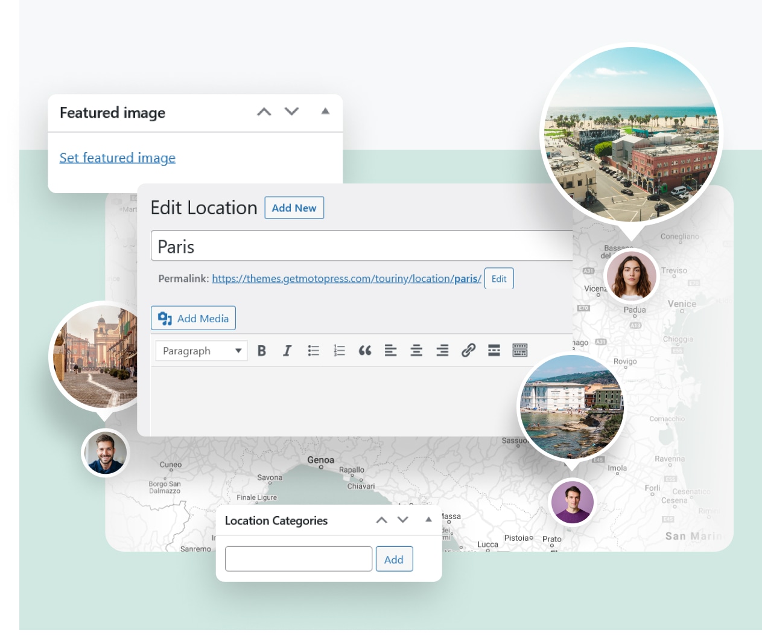Screen dimensions: 762x641
Task: Click Set featured image link
Action: [117, 158]
